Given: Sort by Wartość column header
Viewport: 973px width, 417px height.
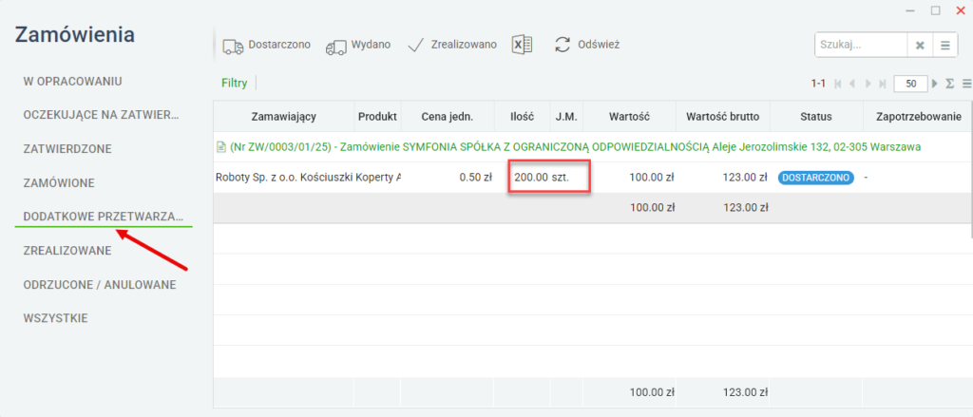Looking at the screenshot, I should [629, 116].
